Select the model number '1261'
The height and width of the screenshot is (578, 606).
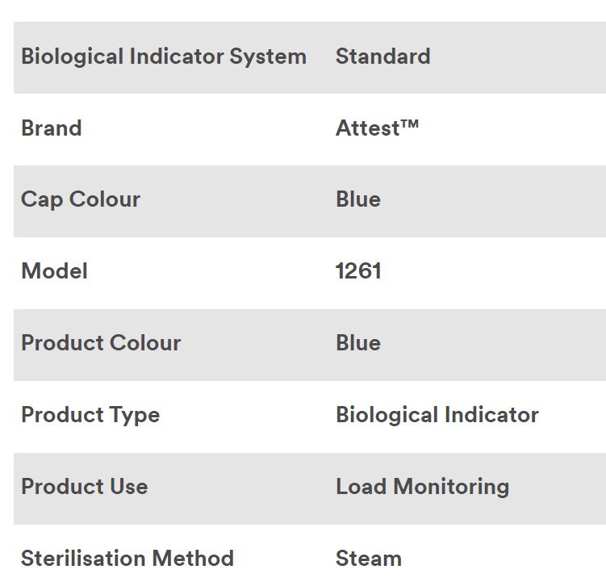tap(358, 270)
